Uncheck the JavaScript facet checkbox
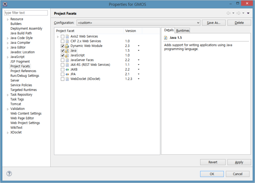Viewport: 255px width, 183px height. [62, 55]
